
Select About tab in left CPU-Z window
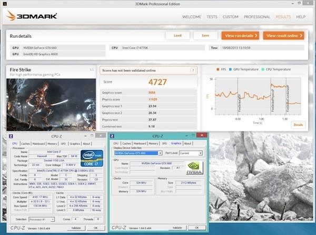86,144
